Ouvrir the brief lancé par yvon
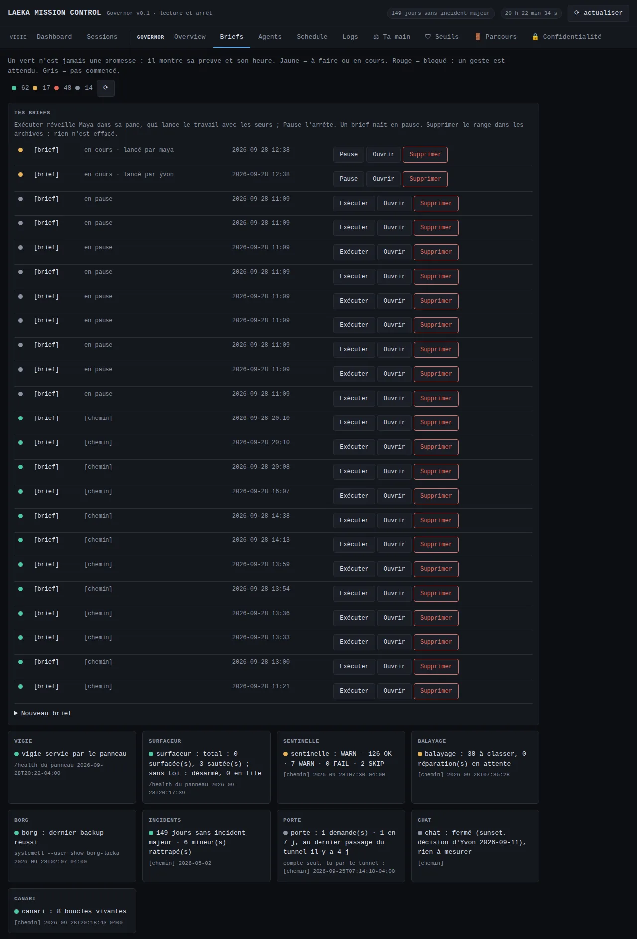Viewport: 637px width, 939px height. [383, 179]
